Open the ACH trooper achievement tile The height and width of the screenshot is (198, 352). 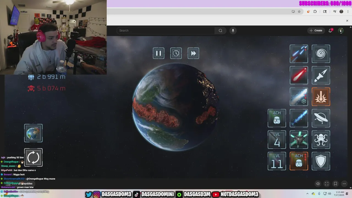[x=277, y=118]
